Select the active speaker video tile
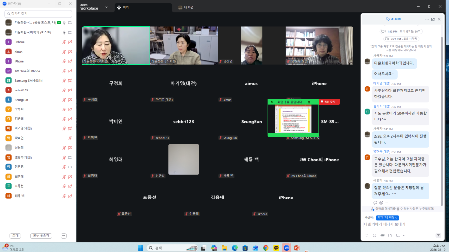Screen dimensions: 449x252 click(116, 46)
